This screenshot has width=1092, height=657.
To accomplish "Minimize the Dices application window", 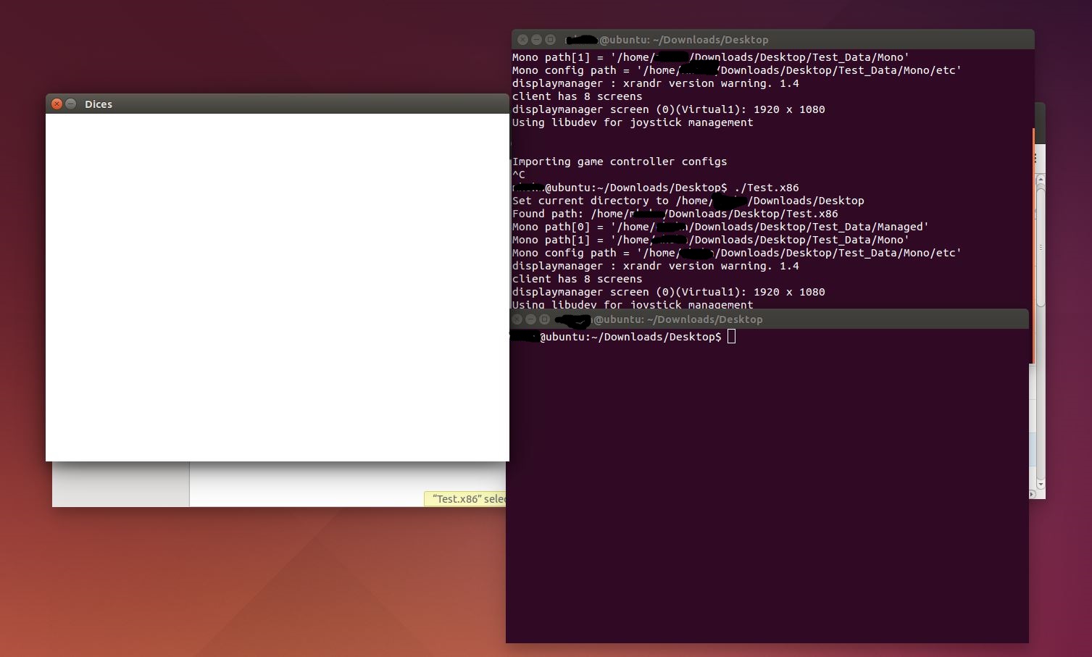I will tap(70, 104).
